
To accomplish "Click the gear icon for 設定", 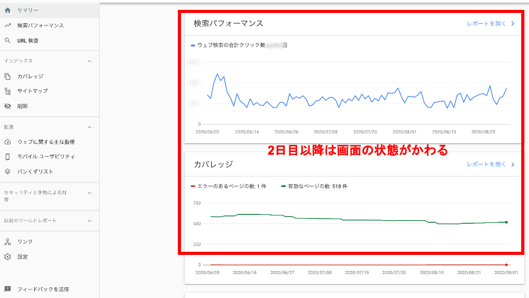I will (7, 257).
